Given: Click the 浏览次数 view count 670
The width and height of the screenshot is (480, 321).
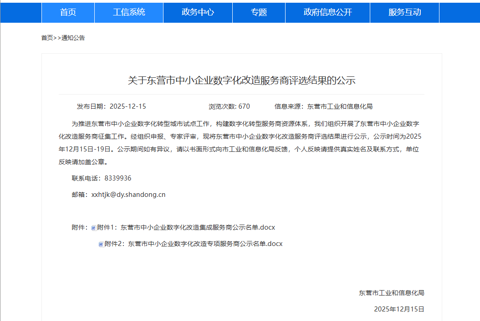Looking at the screenshot, I should (x=244, y=106).
